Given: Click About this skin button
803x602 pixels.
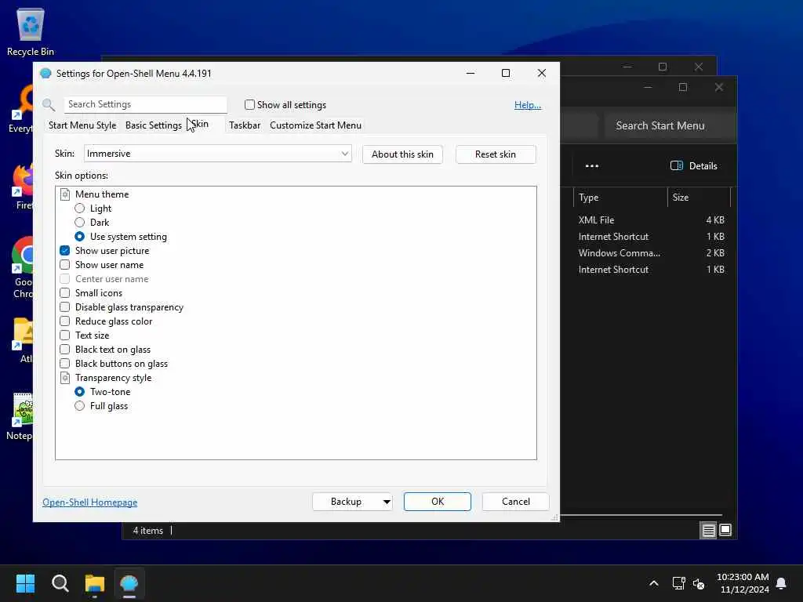Looking at the screenshot, I should (x=402, y=154).
